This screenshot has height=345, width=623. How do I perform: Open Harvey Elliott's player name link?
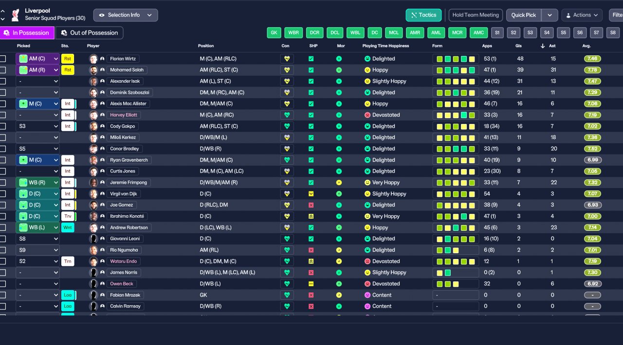click(124, 115)
